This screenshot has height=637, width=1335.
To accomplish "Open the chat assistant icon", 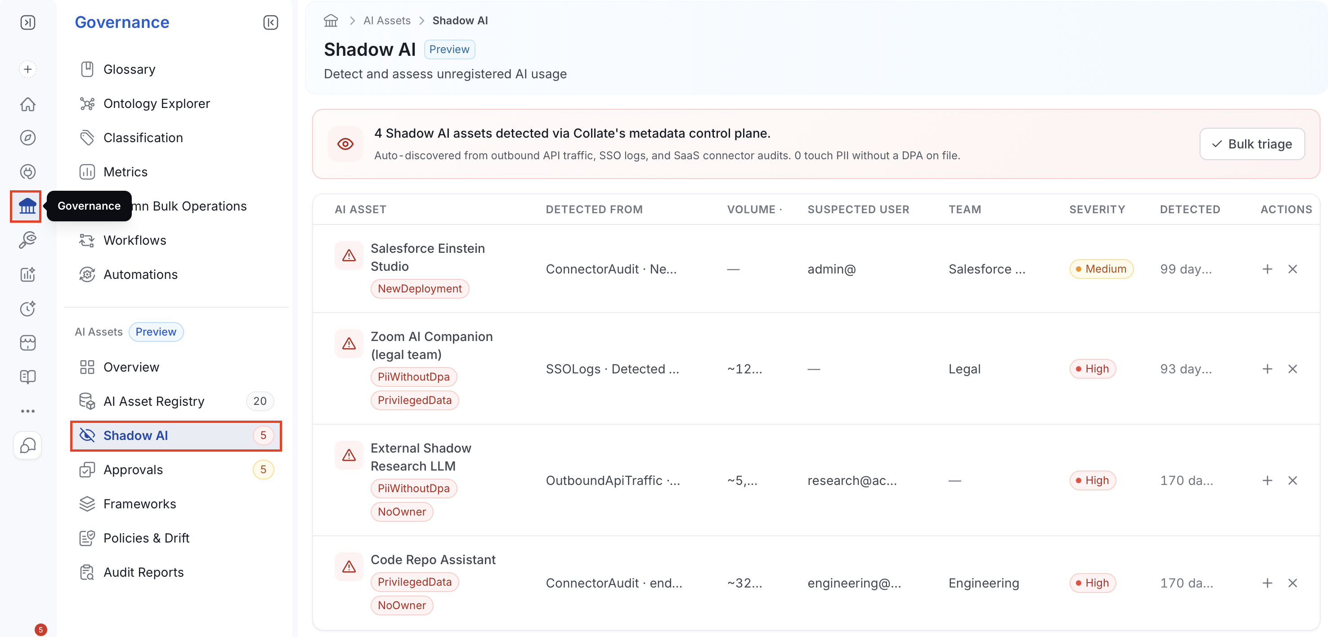I will [x=28, y=445].
